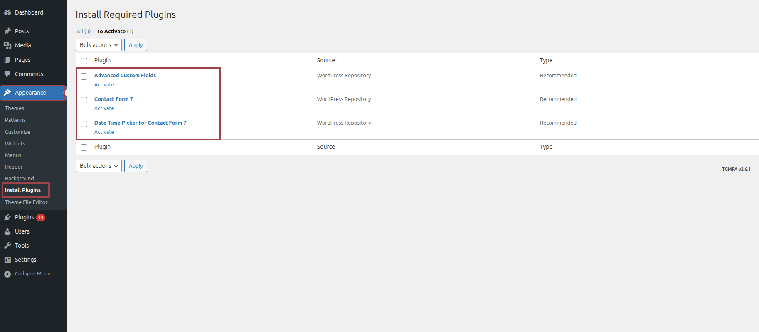This screenshot has height=332, width=759.
Task: Activate the Contact Form 7 plugin
Action: 104,108
